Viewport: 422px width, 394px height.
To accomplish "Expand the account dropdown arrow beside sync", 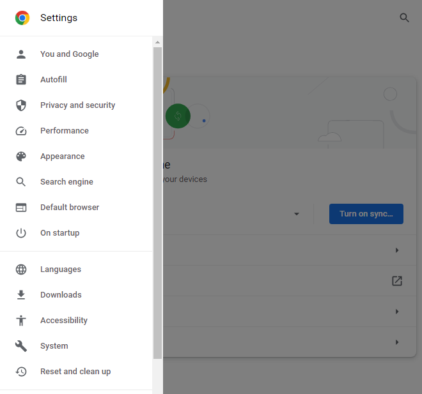I will tap(297, 214).
